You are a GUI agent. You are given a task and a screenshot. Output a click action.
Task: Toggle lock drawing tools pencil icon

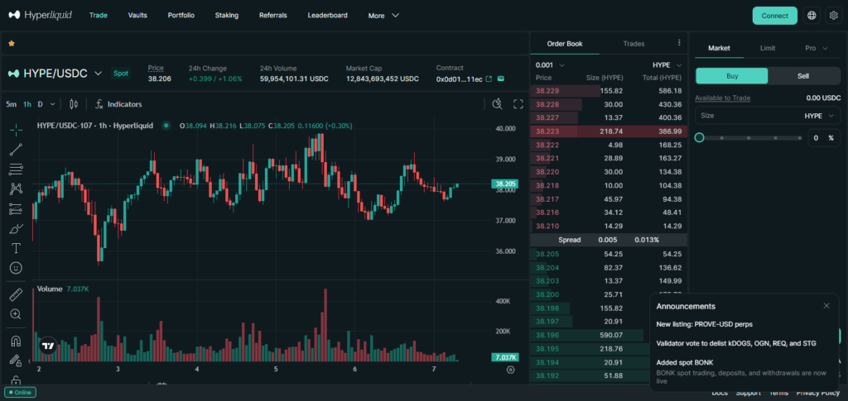click(x=17, y=360)
